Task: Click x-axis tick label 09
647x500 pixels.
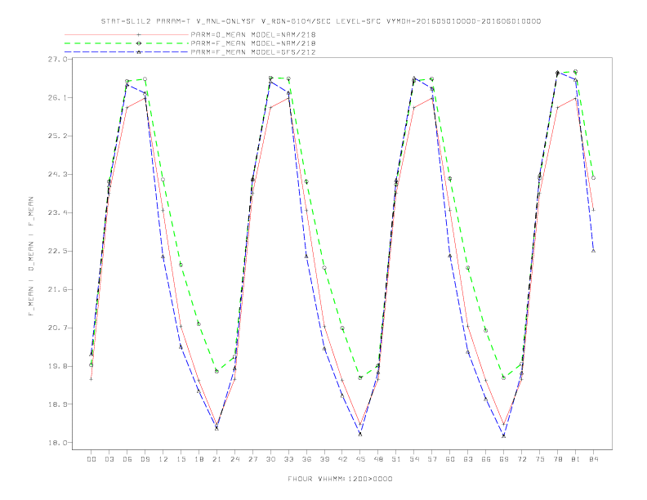Action: point(145,459)
